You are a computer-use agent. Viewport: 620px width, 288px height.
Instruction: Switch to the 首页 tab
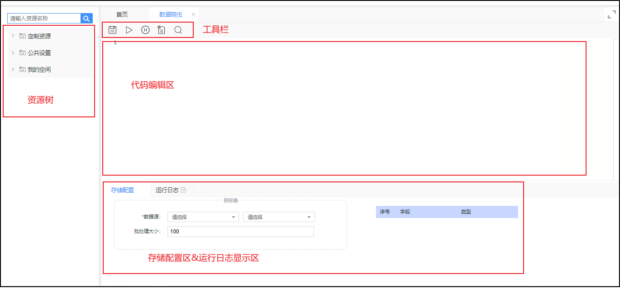(x=122, y=14)
